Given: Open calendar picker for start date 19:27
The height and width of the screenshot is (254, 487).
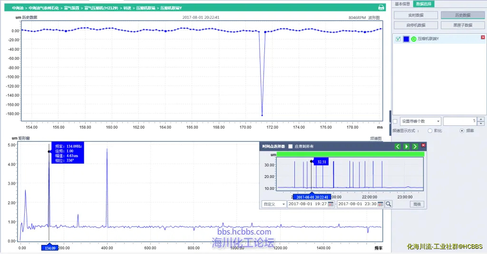Looking at the screenshot, I should pyautogui.click(x=331, y=204).
